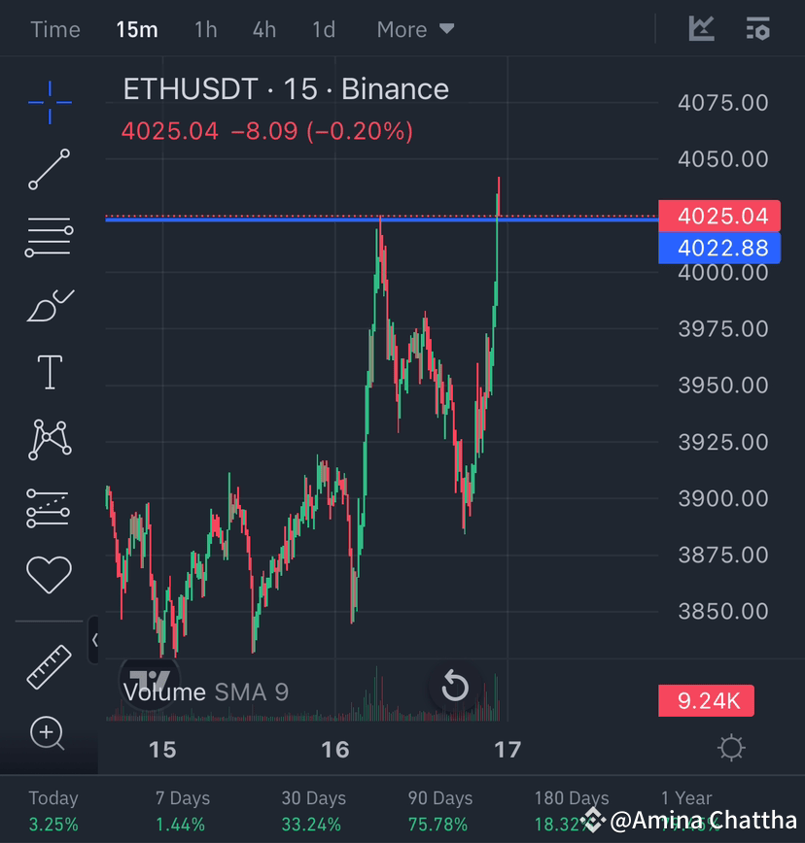Select the crosshair tool
This screenshot has width=805, height=843.
49,101
